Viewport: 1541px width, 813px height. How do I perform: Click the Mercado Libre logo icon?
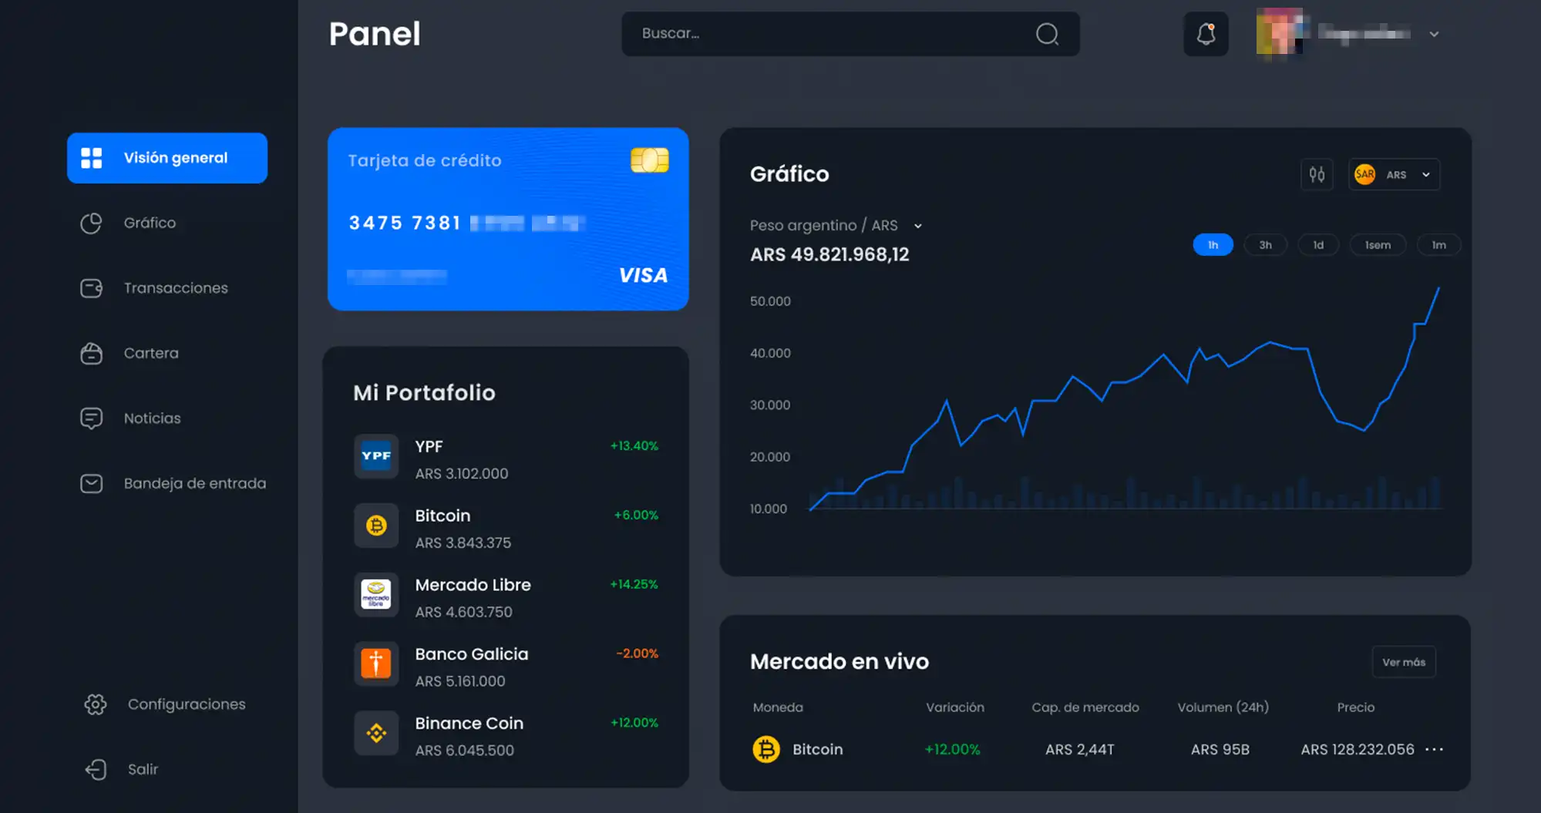coord(376,595)
